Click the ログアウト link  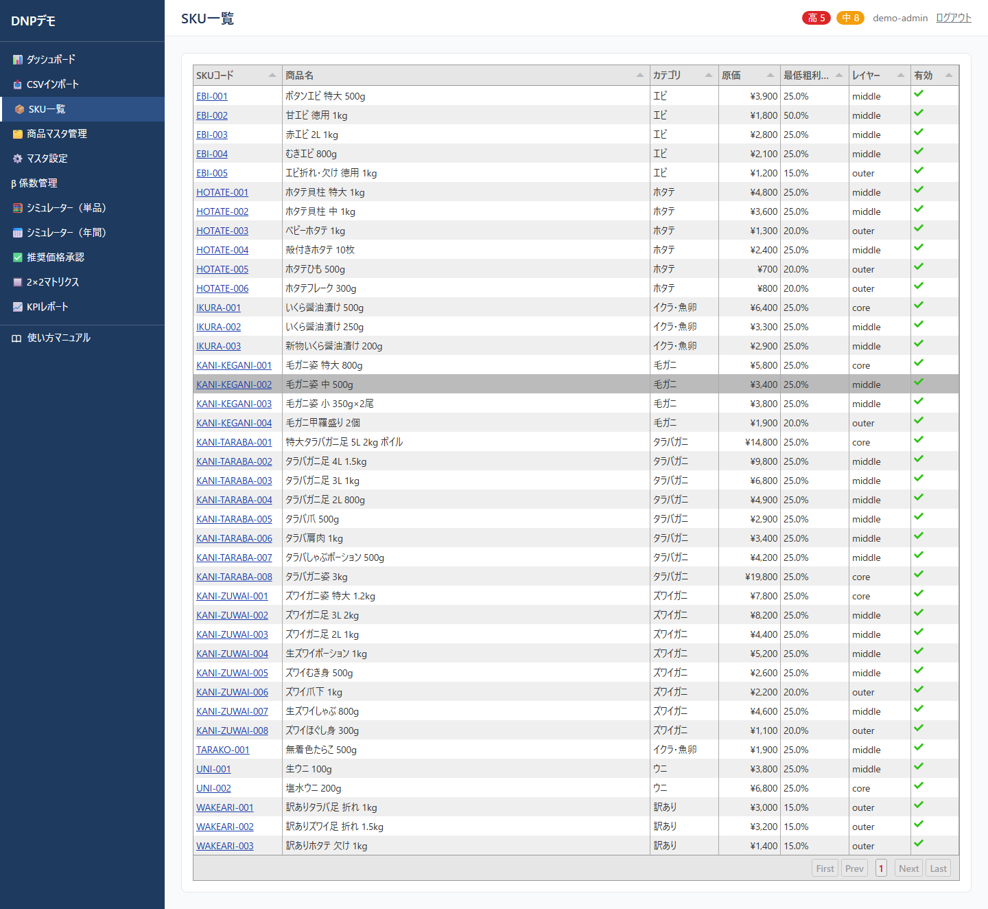click(954, 18)
